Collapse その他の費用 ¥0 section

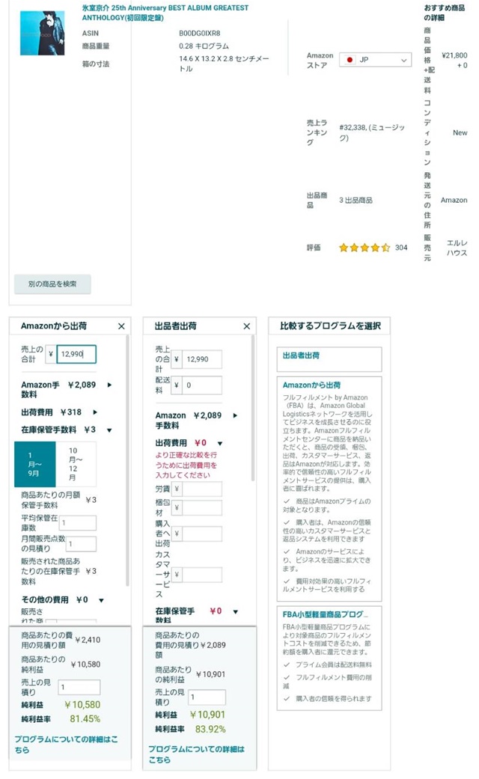click(101, 599)
